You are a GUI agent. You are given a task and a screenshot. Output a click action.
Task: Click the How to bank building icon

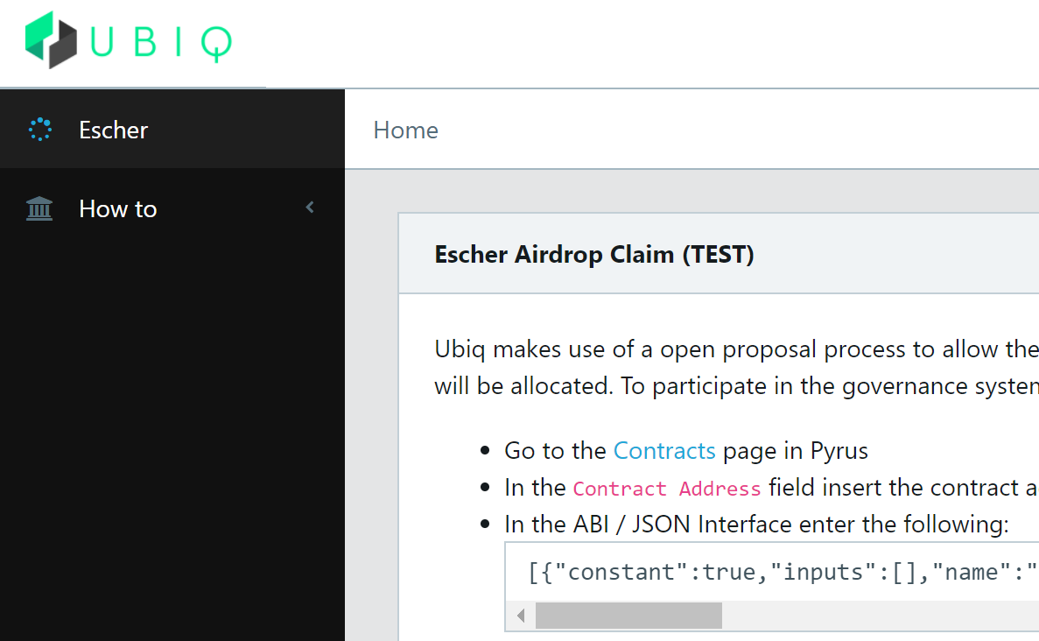[x=39, y=209]
